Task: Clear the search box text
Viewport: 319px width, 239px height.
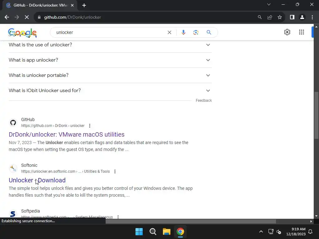Action: [169, 32]
